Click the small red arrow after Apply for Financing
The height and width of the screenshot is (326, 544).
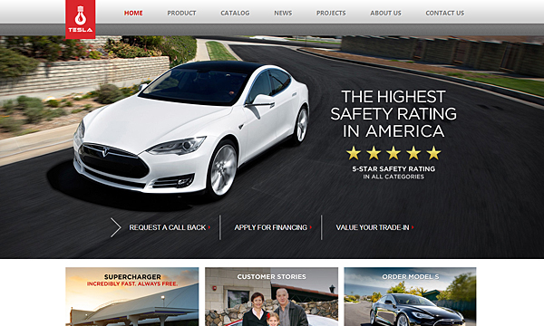[x=310, y=227]
